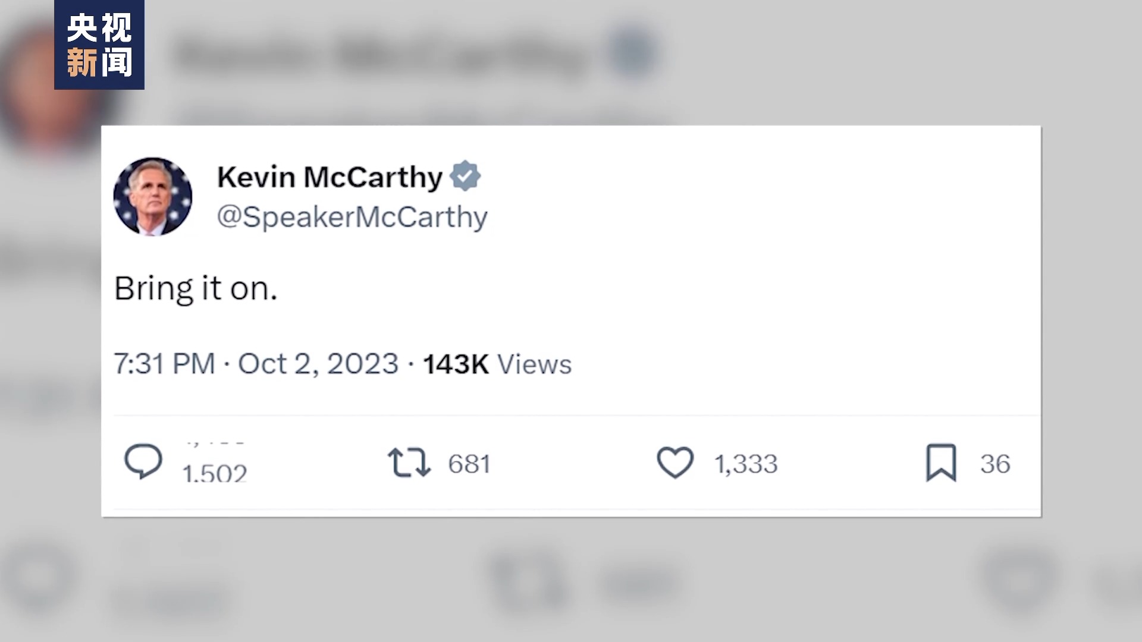1142x642 pixels.
Task: Like the tweet with the heart icon
Action: pos(674,463)
